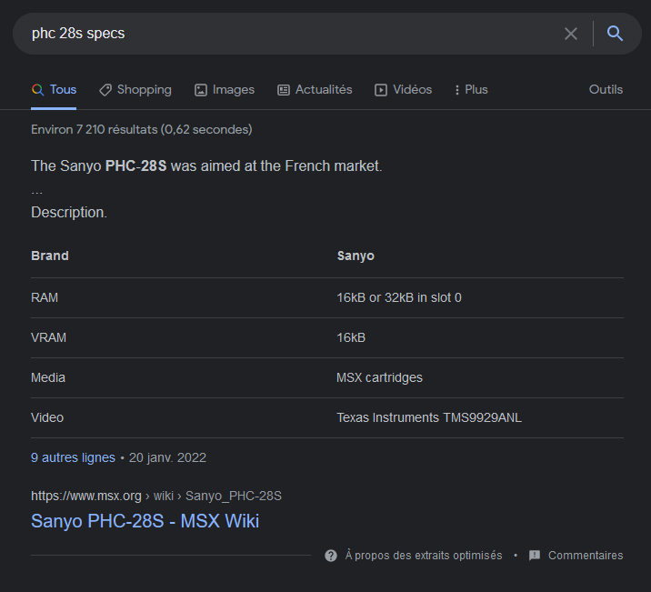This screenshot has height=592, width=651.
Task: Click the question mark help icon
Action: 331,556
